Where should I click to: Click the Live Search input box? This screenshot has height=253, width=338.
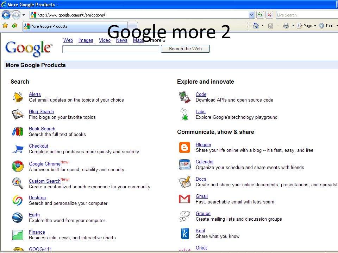point(307,15)
